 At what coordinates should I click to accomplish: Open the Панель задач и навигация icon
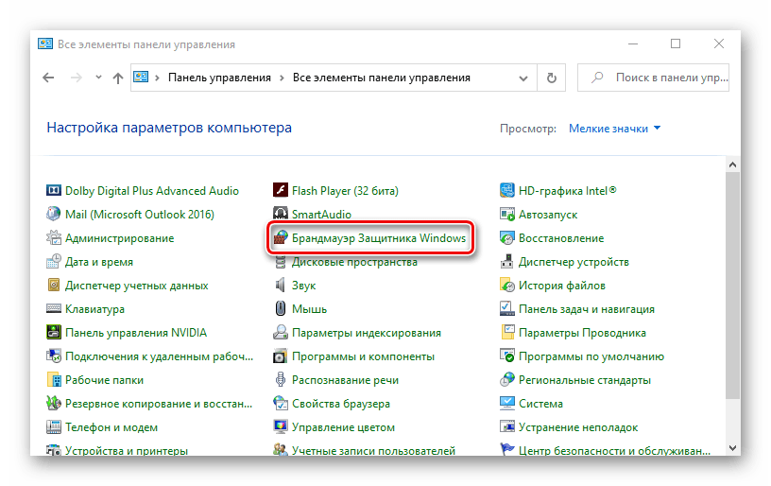coord(507,308)
